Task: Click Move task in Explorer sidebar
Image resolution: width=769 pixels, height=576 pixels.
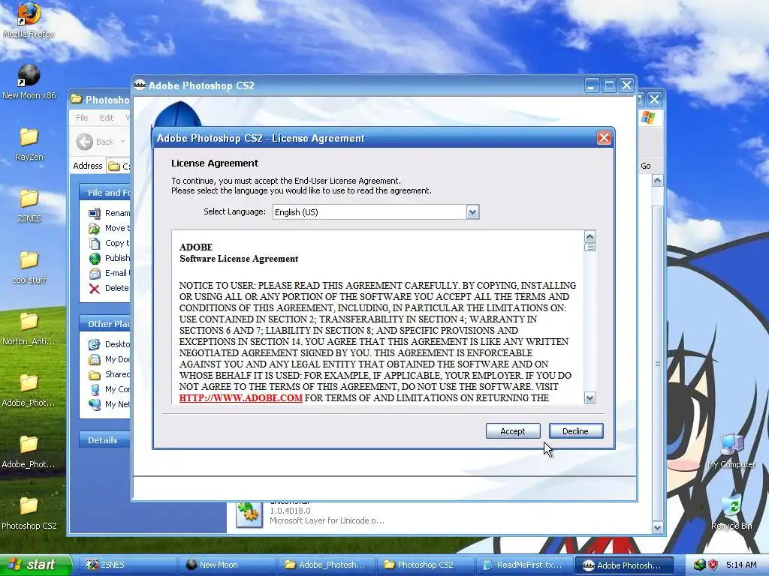Action: (x=110, y=228)
